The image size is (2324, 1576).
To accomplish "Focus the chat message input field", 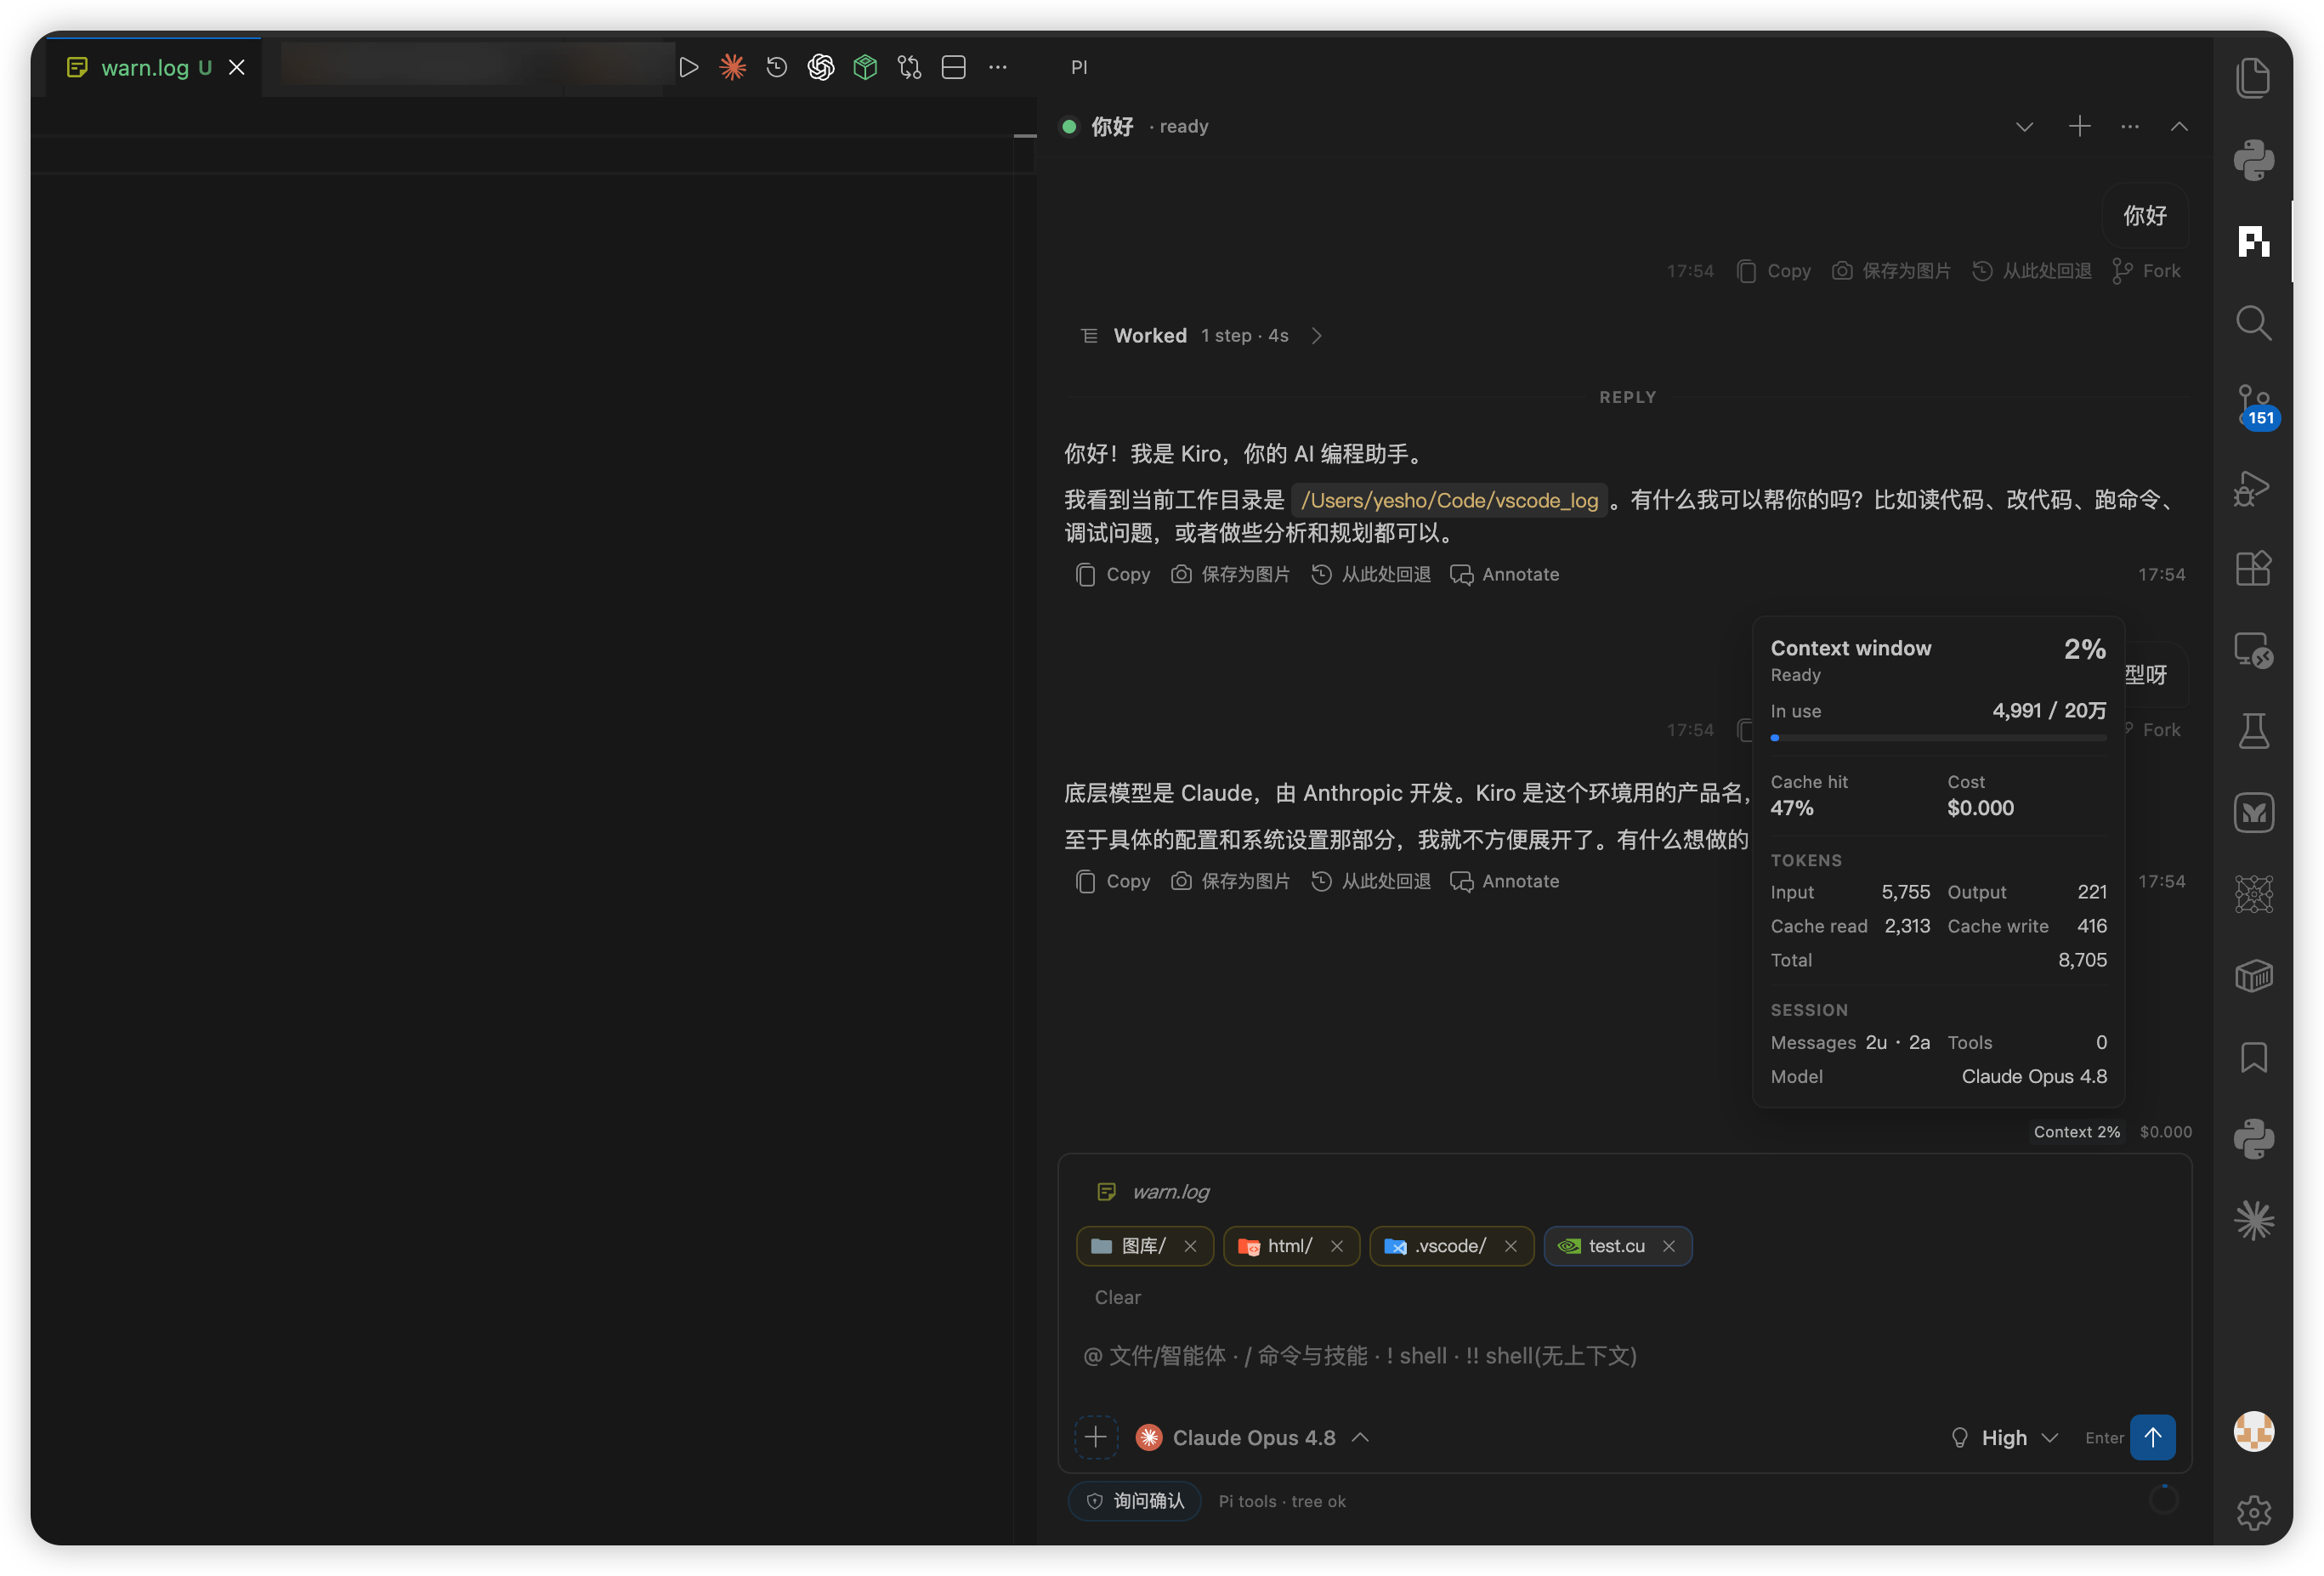I will tap(1624, 1356).
